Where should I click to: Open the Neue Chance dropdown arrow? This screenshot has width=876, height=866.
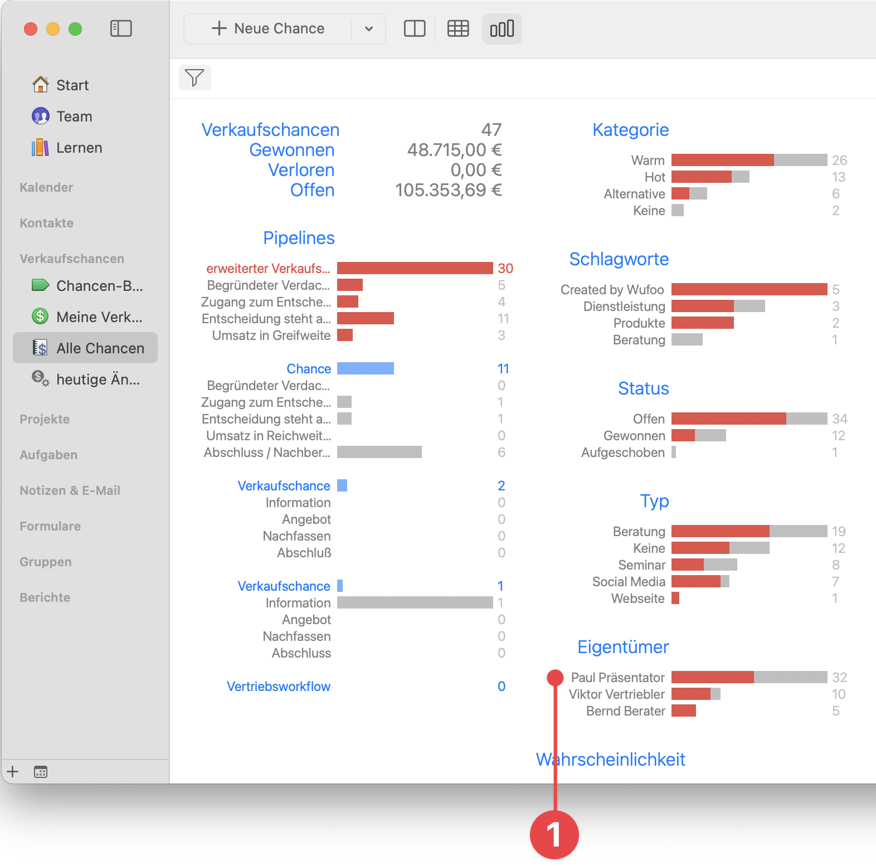tap(368, 29)
